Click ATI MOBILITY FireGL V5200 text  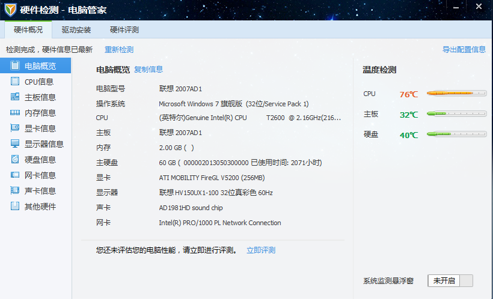coord(212,178)
